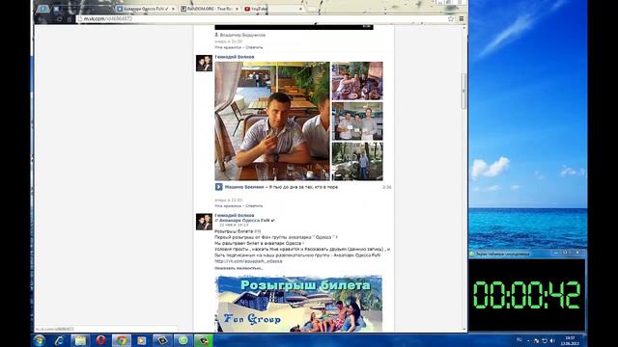This screenshot has width=618, height=347.
Task: Reload the page in Chrome
Action: click(59, 19)
